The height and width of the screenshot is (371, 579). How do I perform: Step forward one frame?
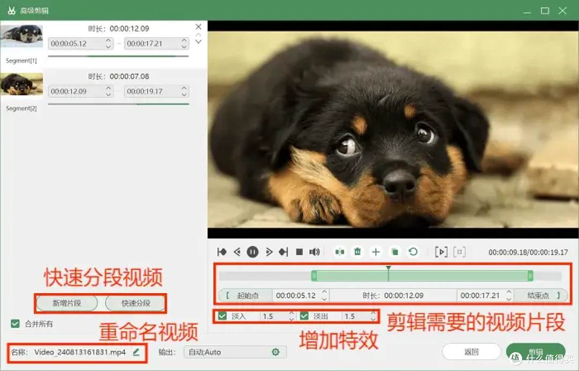click(269, 252)
